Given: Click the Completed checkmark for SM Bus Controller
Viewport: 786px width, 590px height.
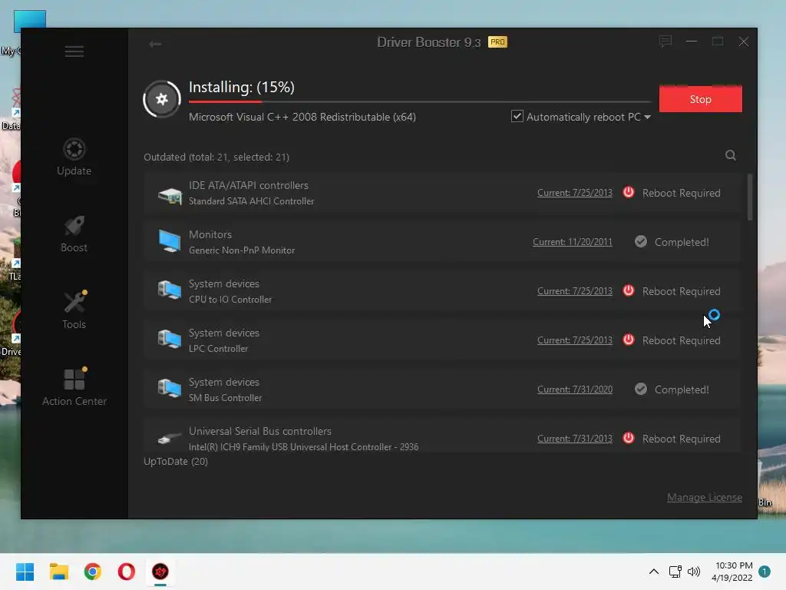Looking at the screenshot, I should click(x=641, y=389).
